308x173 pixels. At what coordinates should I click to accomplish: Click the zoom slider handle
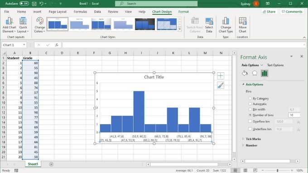point(277,170)
